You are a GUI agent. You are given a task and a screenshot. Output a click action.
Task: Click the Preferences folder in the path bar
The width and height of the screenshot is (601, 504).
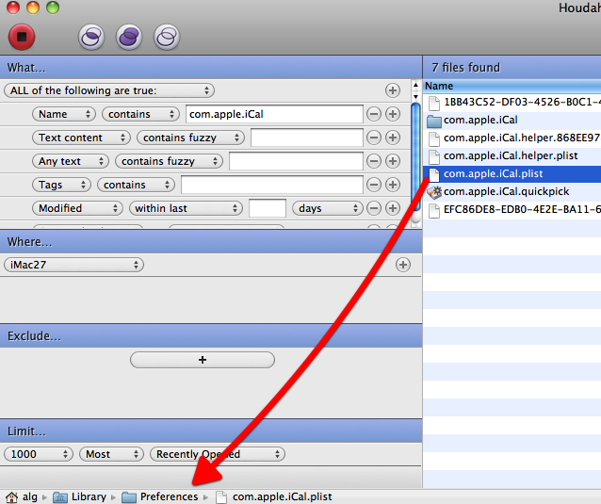click(160, 497)
